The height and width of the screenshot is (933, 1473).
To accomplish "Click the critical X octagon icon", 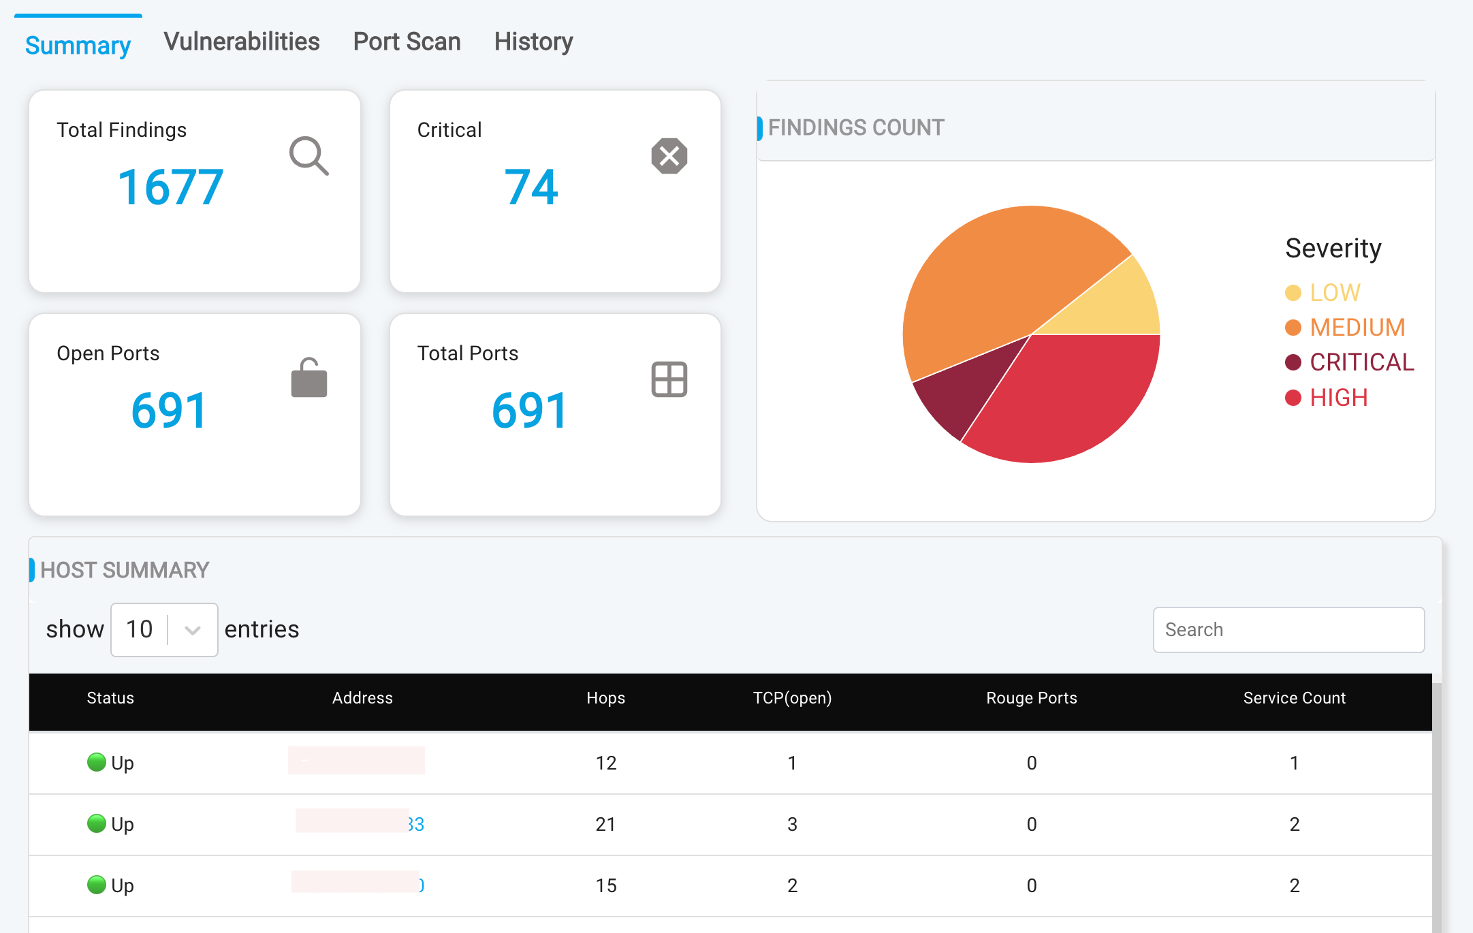I will pyautogui.click(x=669, y=156).
